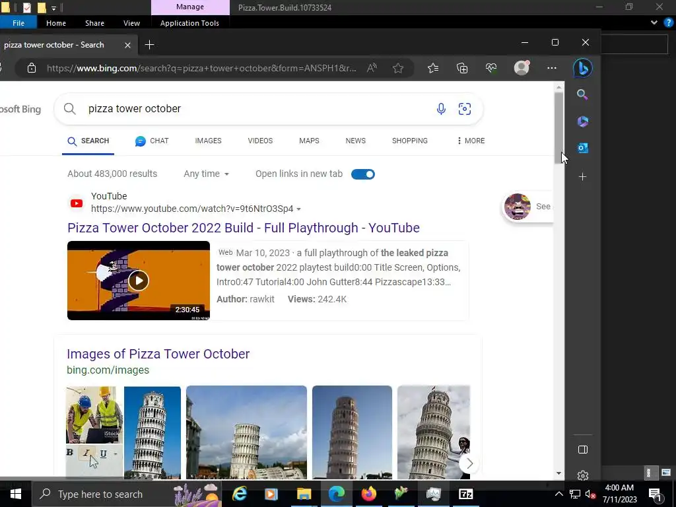Open Outlook sidebar icon
676x507 pixels.
(x=582, y=148)
